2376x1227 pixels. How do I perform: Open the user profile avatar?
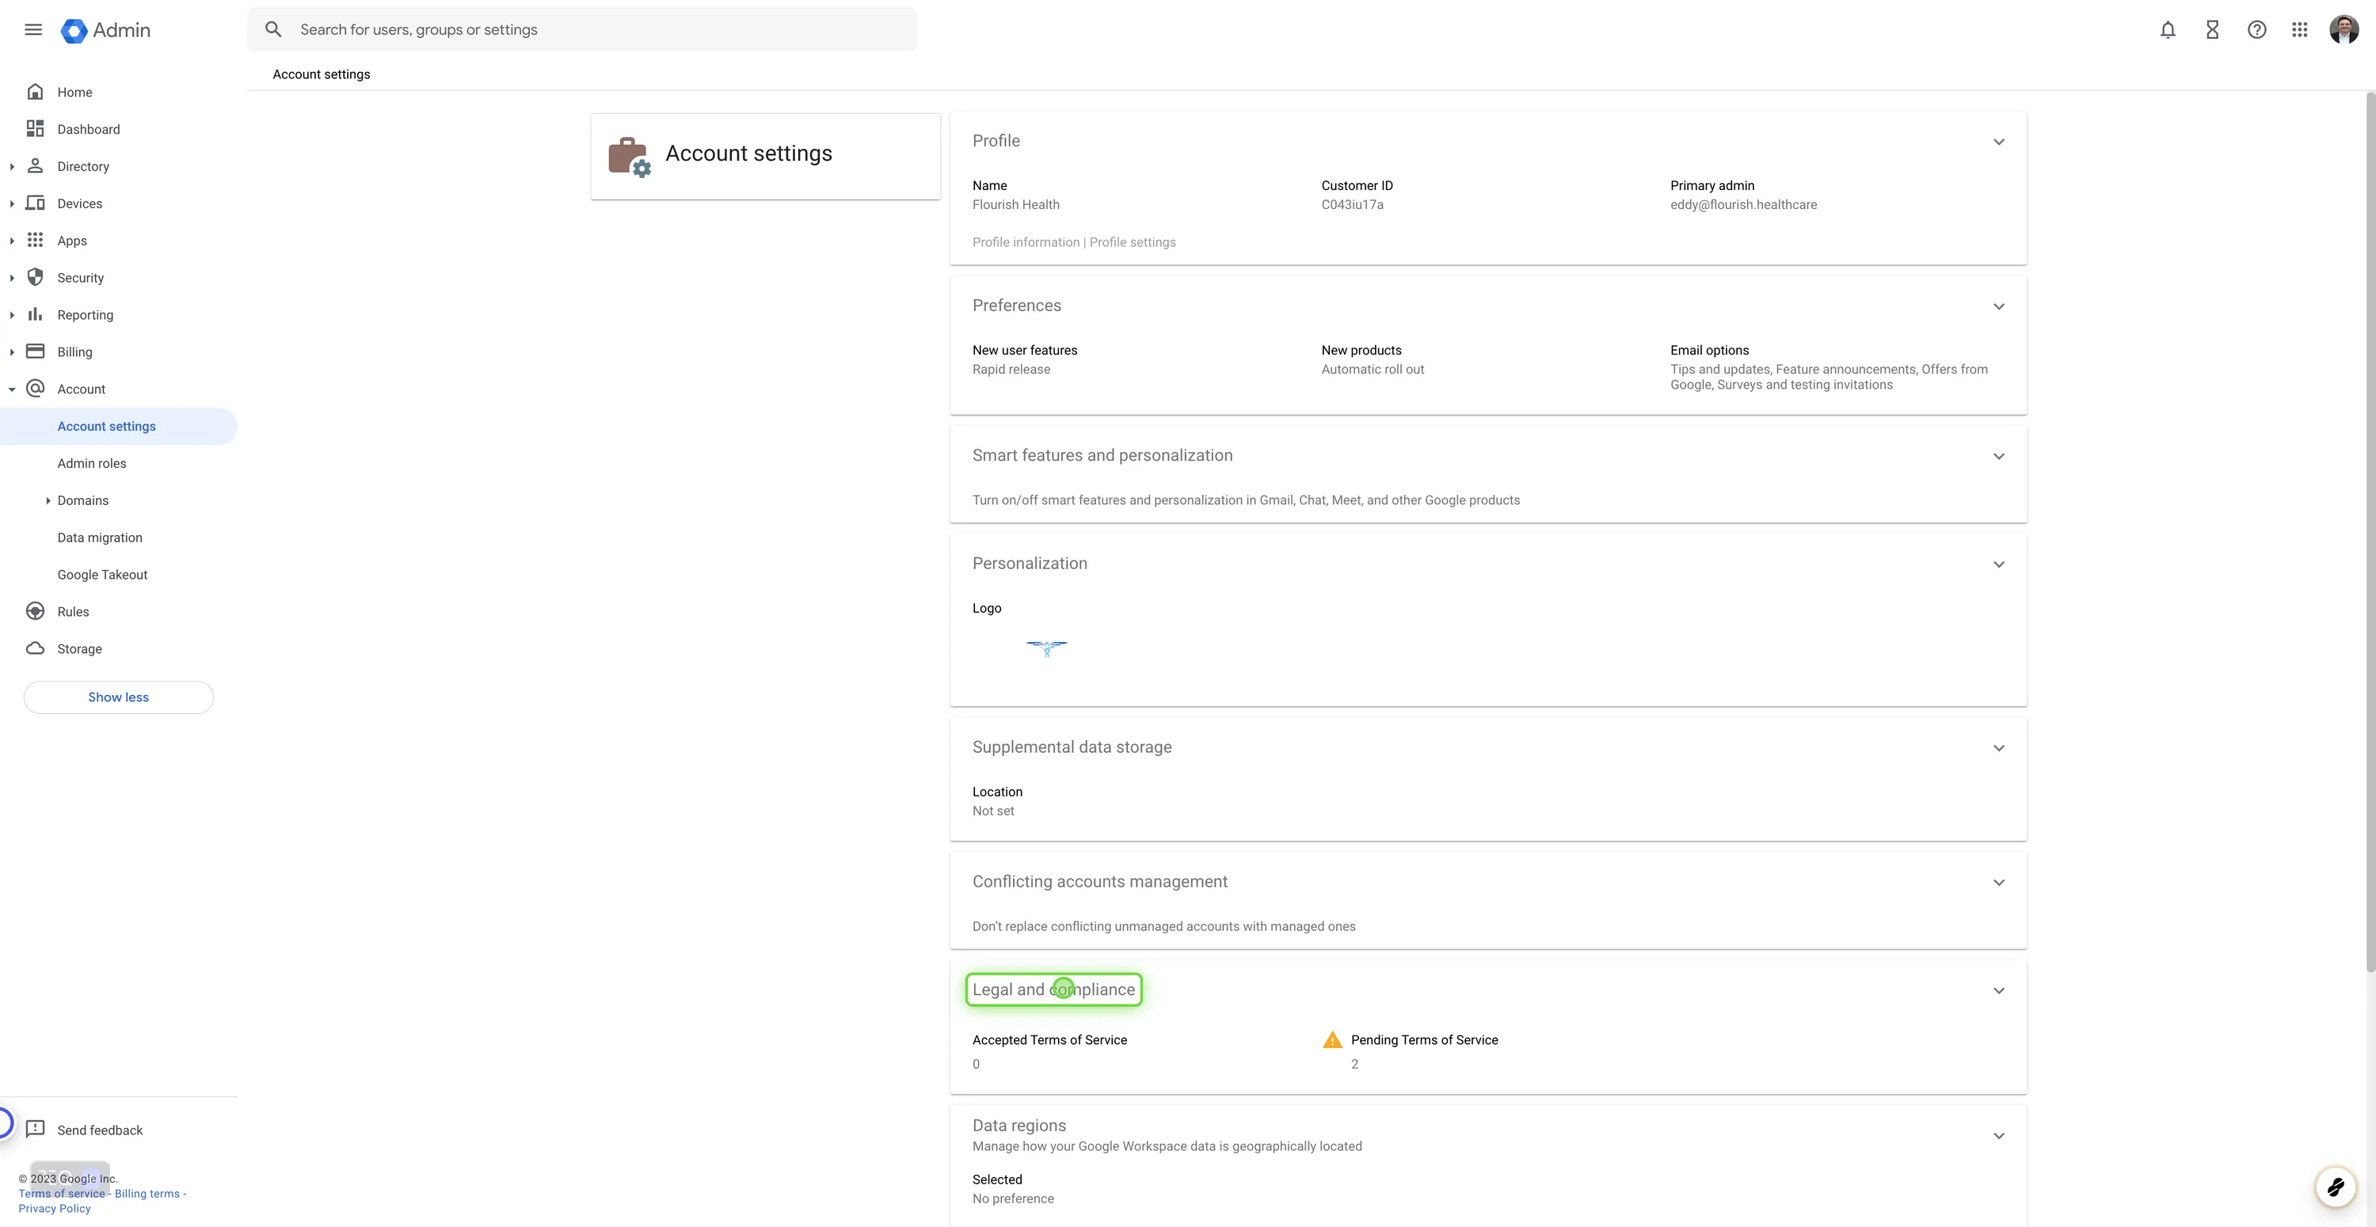2343,29
